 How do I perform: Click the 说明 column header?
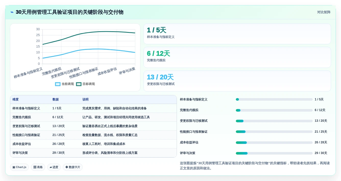click(x=86, y=100)
